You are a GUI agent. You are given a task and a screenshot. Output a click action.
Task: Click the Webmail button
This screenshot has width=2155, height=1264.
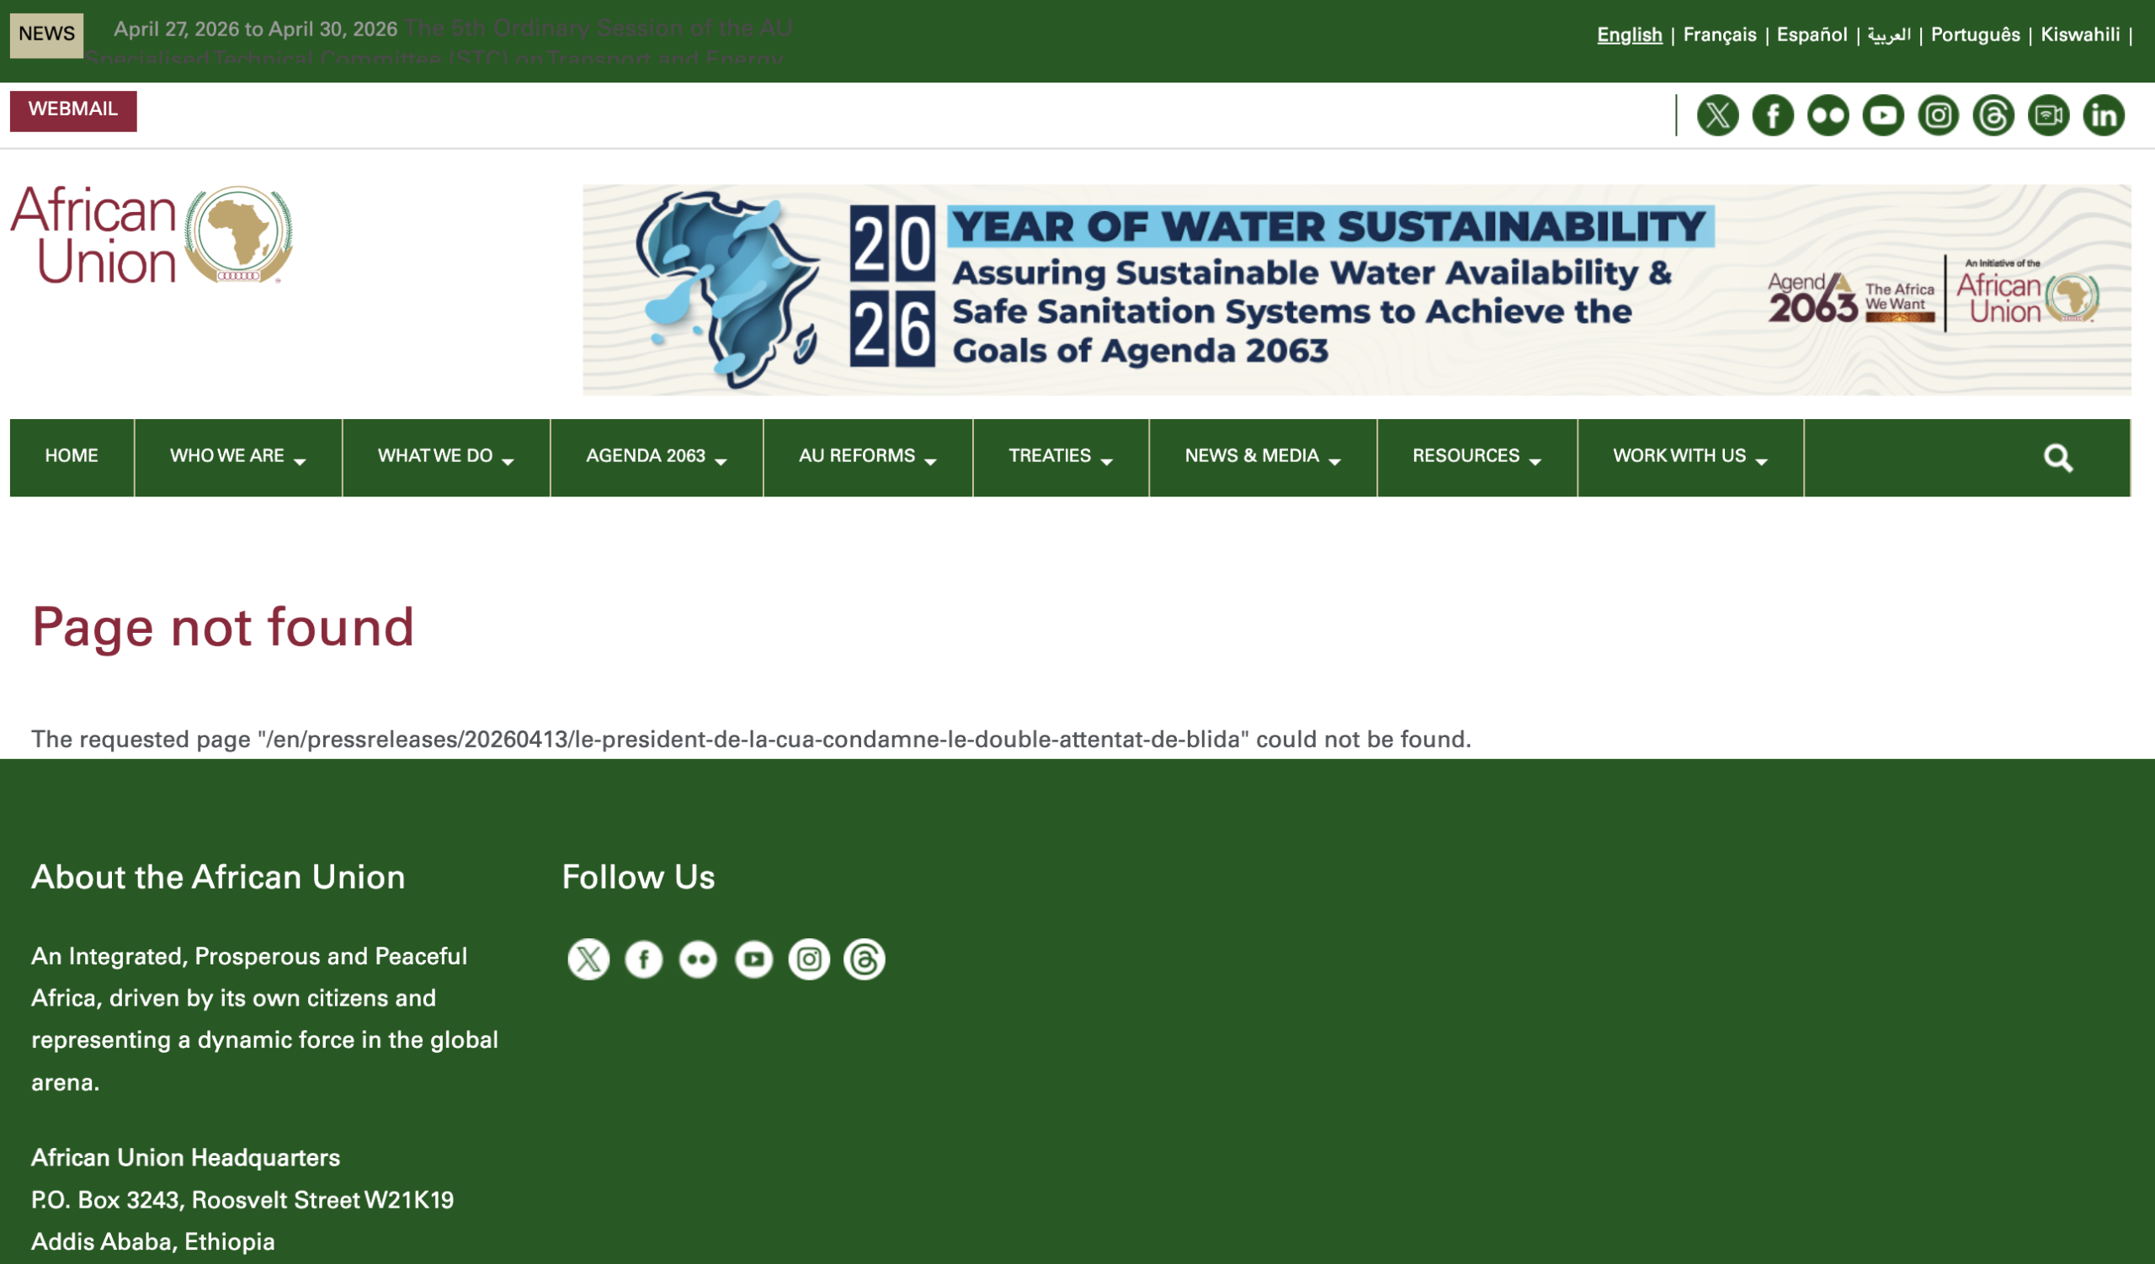[x=72, y=110]
